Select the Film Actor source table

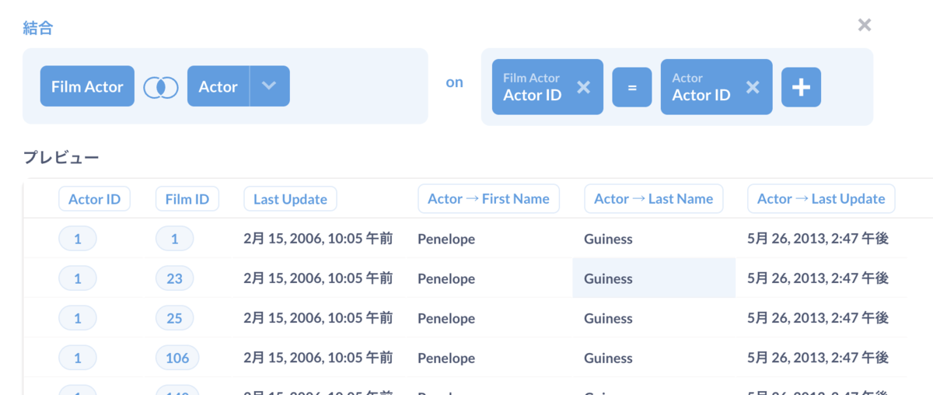[x=87, y=86]
